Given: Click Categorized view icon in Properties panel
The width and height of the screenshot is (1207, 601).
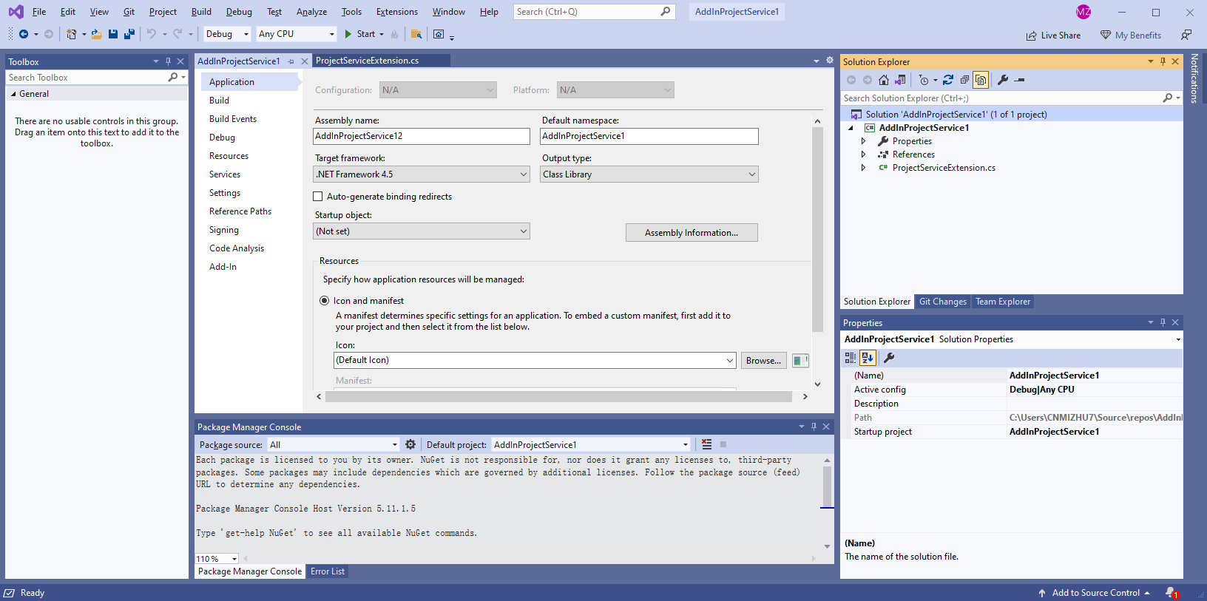Looking at the screenshot, I should [851, 358].
